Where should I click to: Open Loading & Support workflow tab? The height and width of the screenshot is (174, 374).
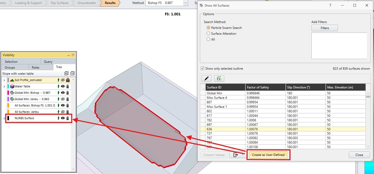coord(28,3)
